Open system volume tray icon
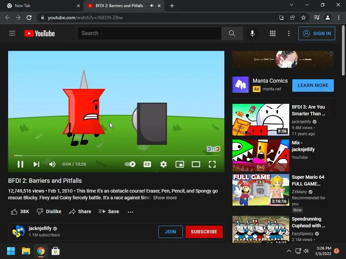Image resolution: width=346 pixels, height=259 pixels. click(306, 251)
